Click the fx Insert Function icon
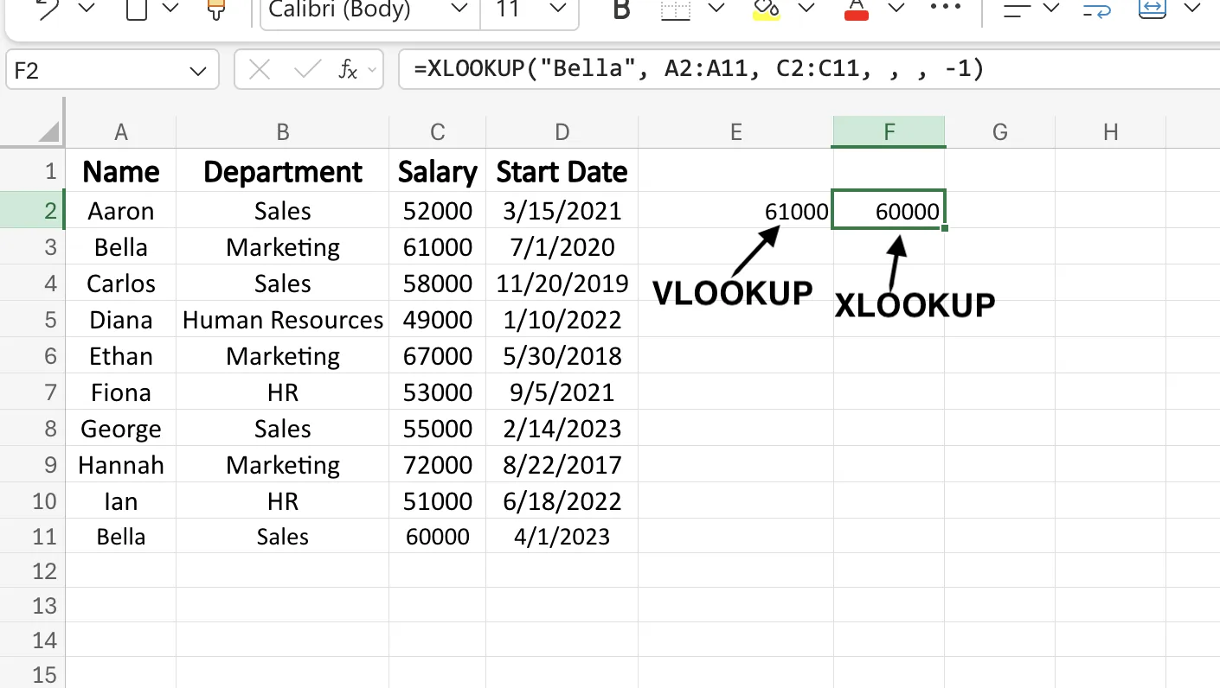The width and height of the screenshot is (1220, 688). pos(348,70)
